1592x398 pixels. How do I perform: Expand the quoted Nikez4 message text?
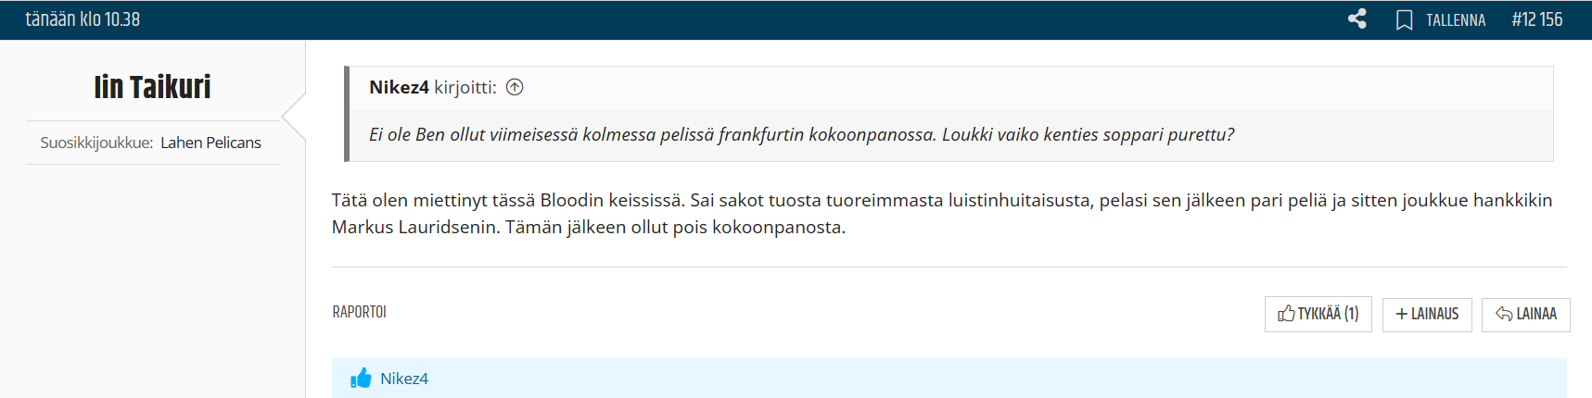(802, 134)
